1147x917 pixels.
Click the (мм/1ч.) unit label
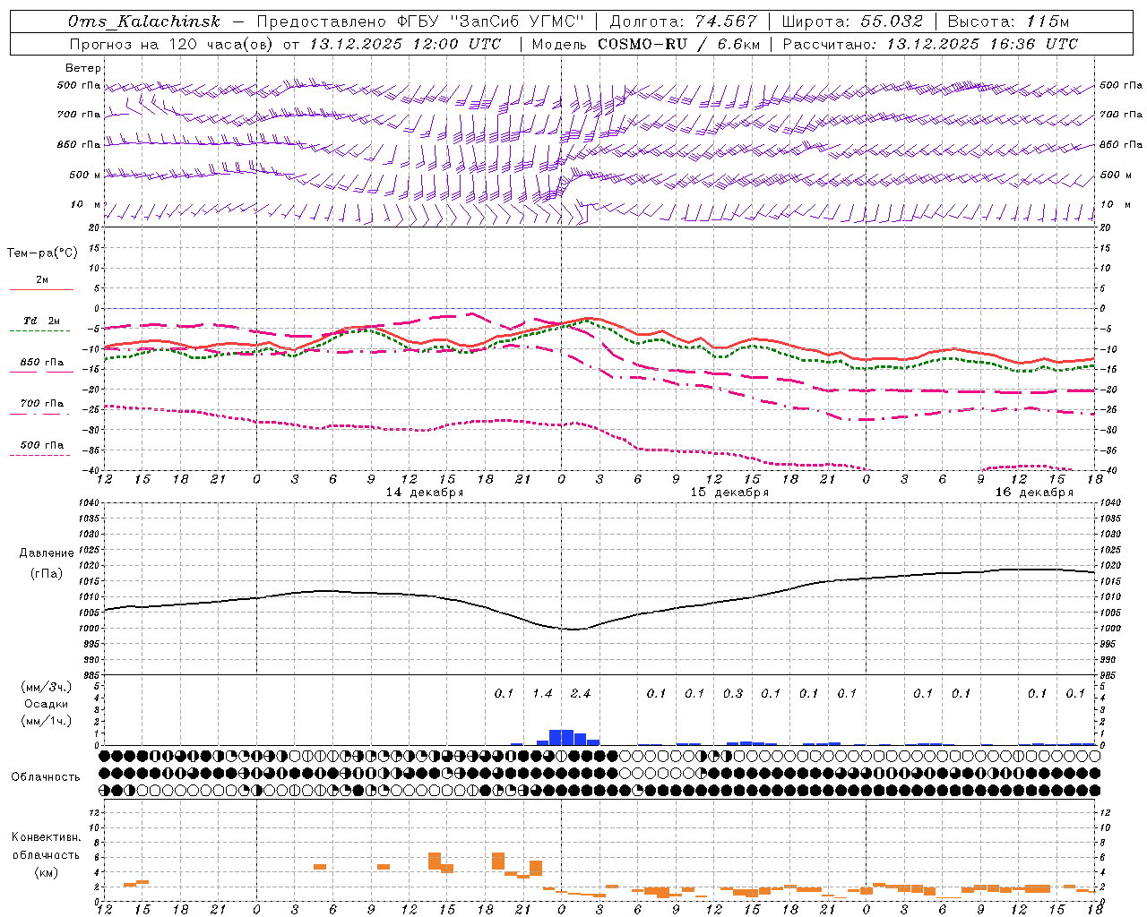[x=46, y=721]
